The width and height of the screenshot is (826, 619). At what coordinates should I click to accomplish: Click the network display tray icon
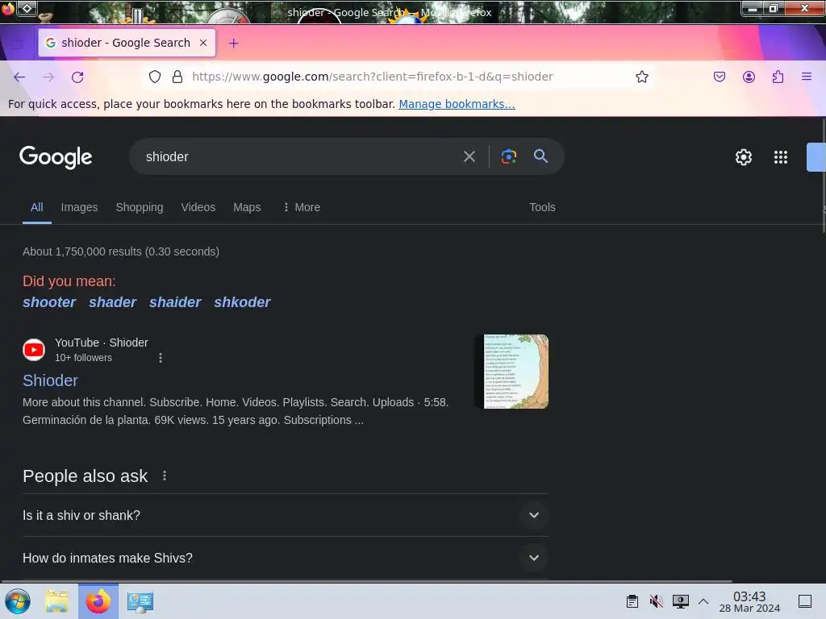point(680,601)
